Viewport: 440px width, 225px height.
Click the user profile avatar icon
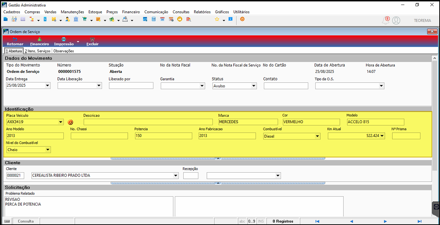click(396, 21)
